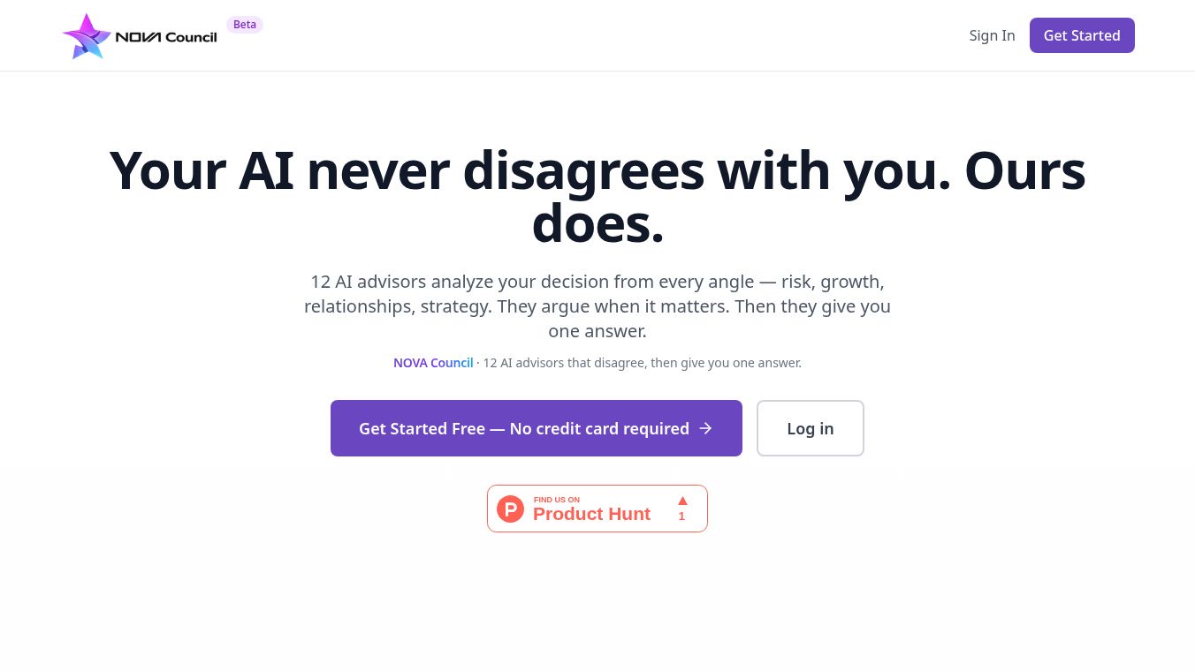Open the Product Hunt badge text link

tap(591, 515)
